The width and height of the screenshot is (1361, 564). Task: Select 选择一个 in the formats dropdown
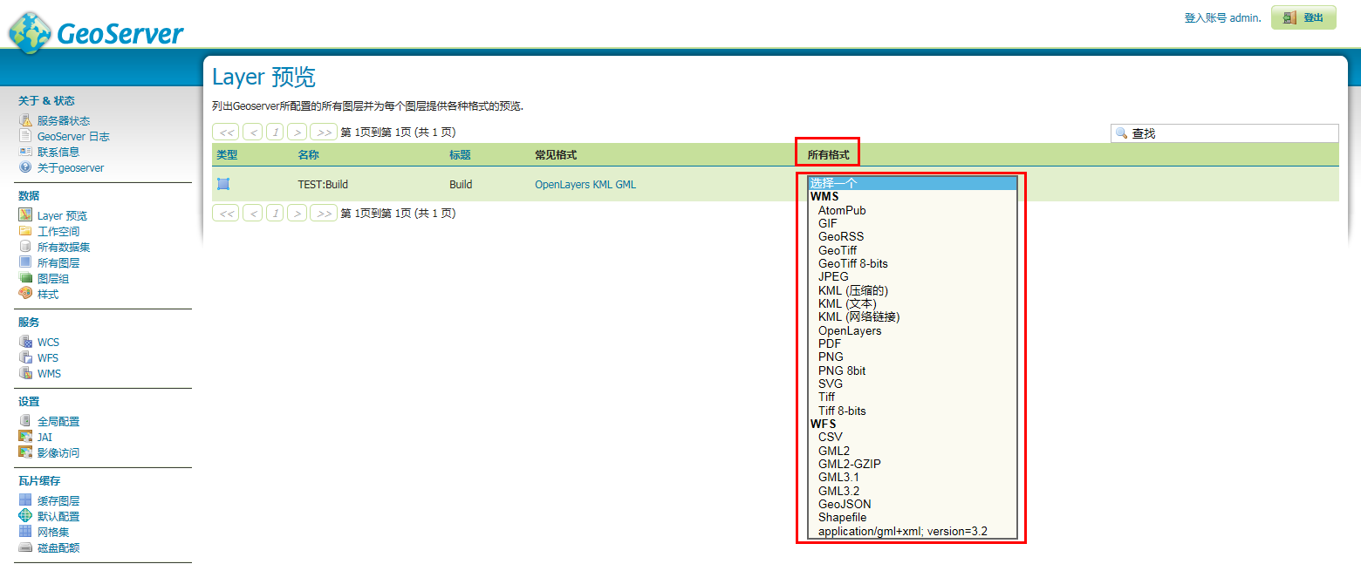[912, 183]
